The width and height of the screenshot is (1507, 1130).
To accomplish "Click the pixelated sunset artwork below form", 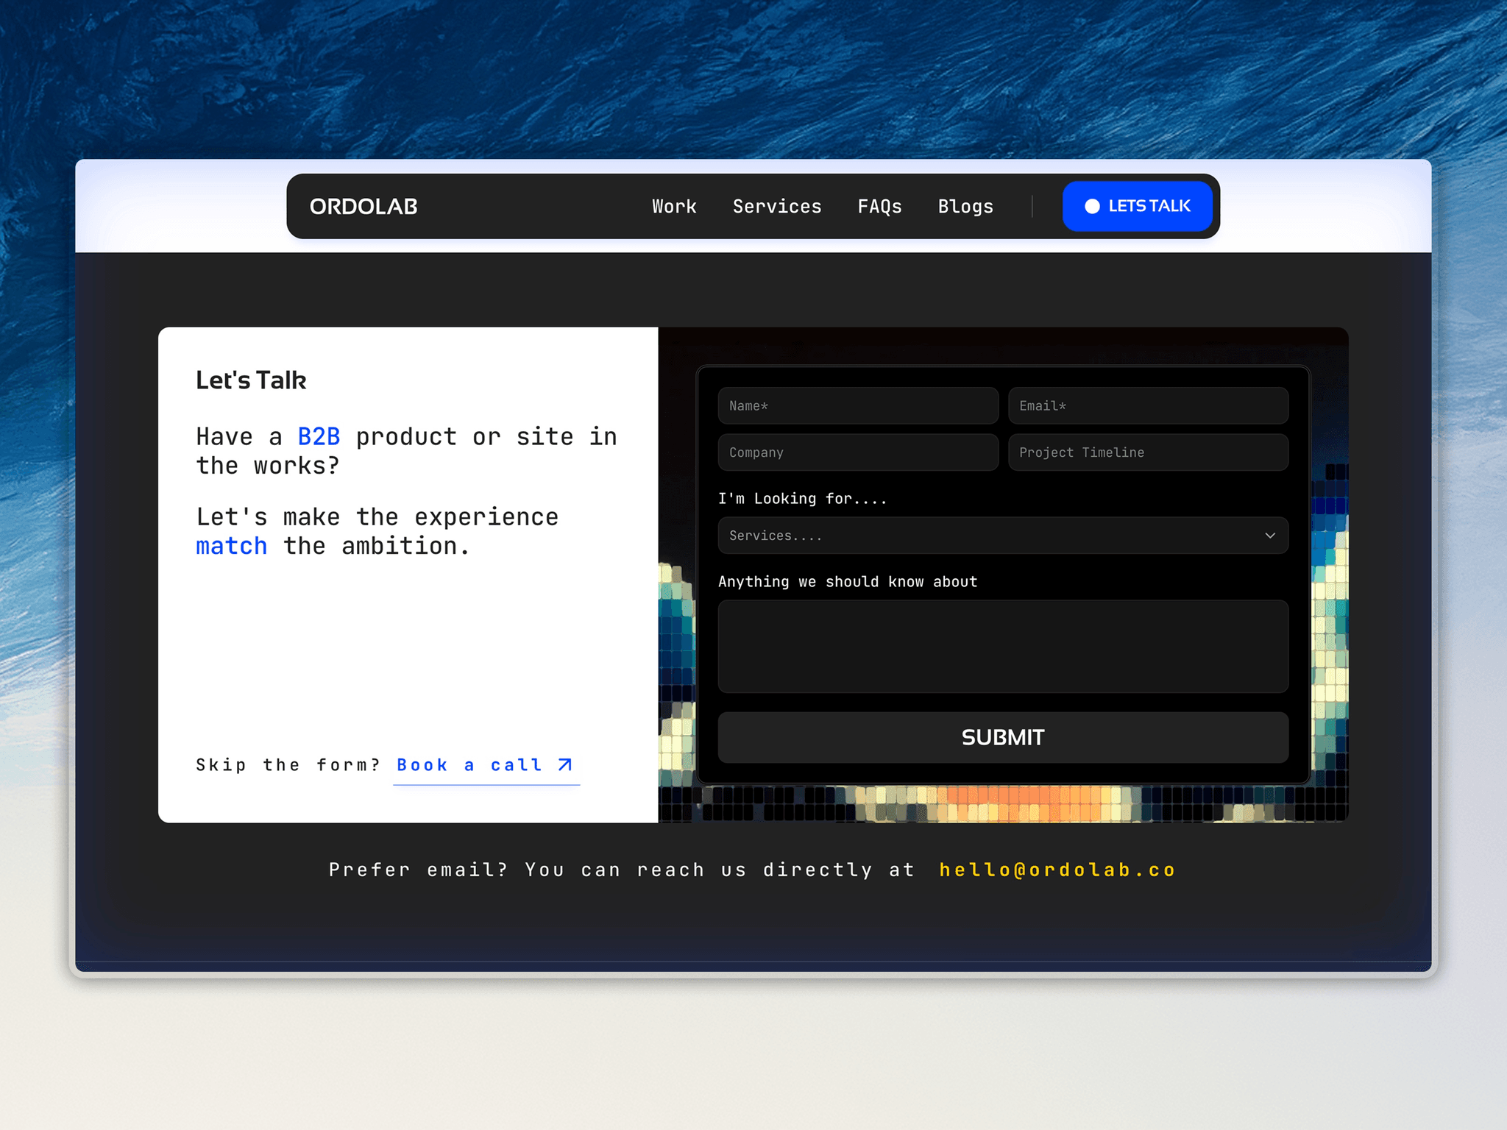I will [1003, 804].
